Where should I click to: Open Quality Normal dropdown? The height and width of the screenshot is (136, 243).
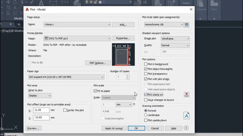175,45
